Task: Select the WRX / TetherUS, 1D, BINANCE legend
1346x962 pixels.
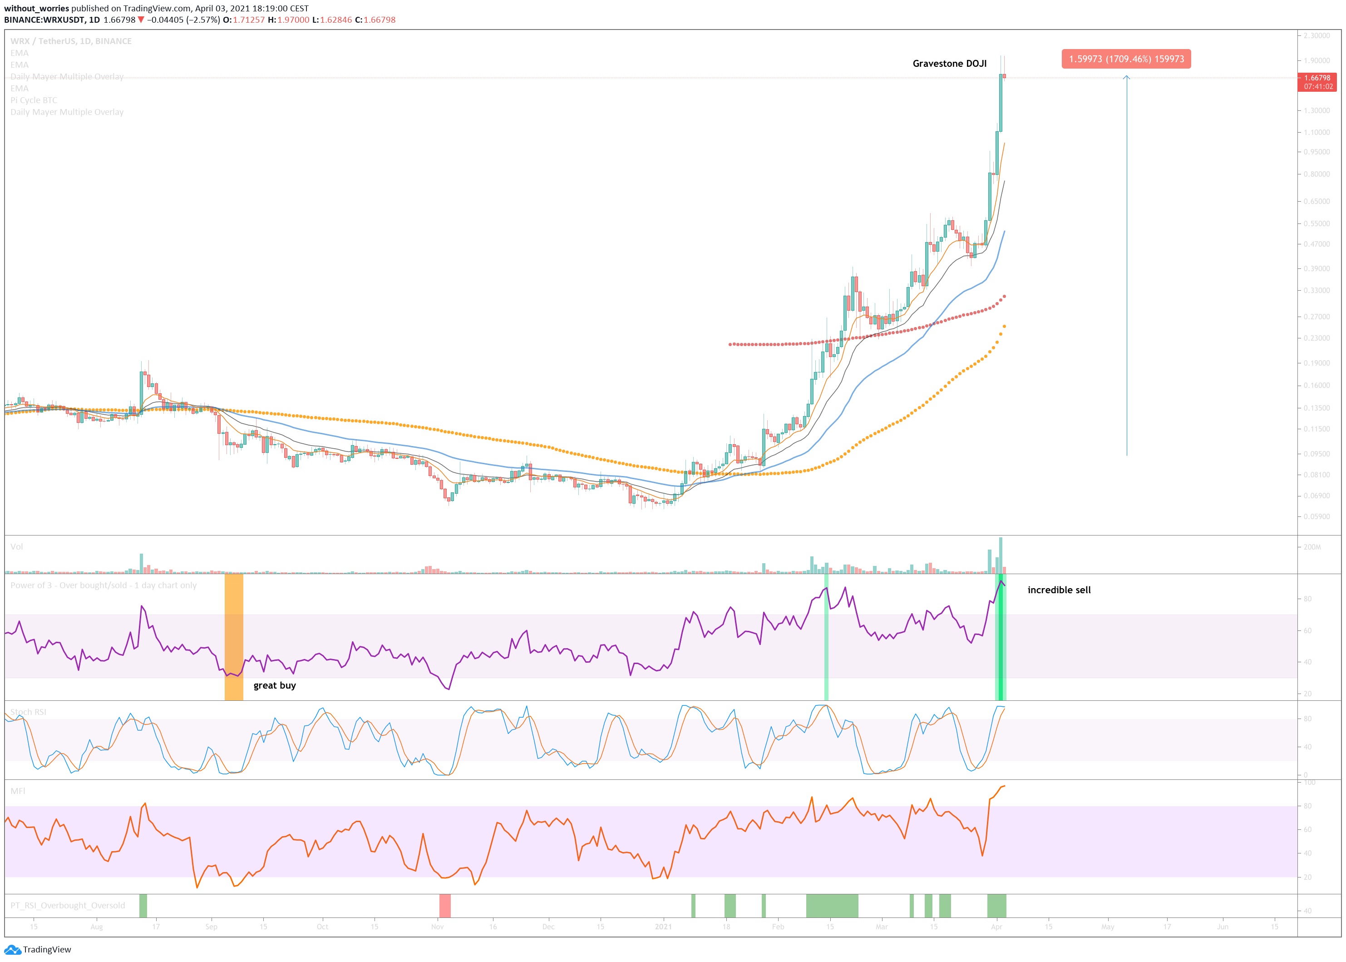Action: point(71,41)
